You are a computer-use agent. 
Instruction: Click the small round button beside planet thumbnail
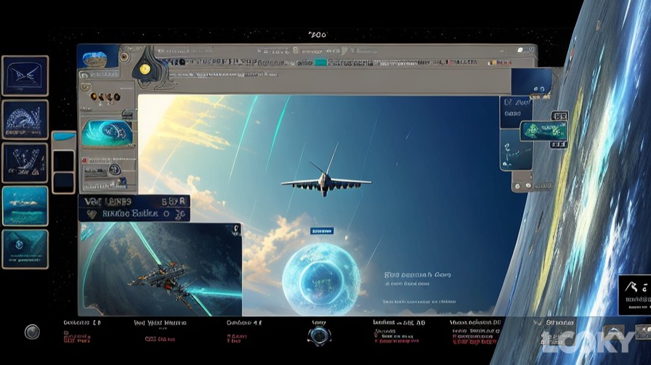pyautogui.click(x=124, y=57)
